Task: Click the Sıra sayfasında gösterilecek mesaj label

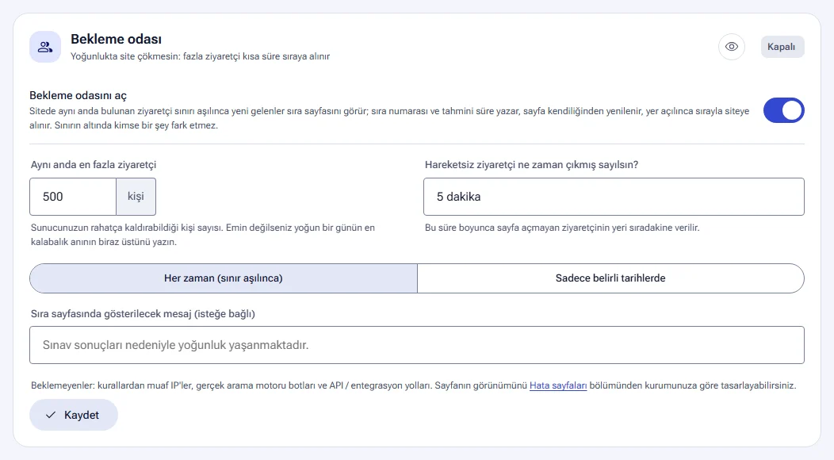Action: click(143, 313)
